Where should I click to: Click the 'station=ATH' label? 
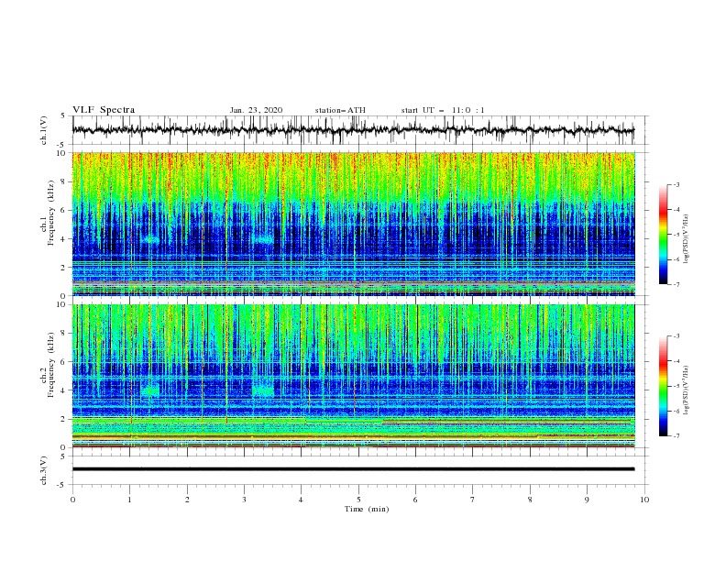(x=340, y=110)
